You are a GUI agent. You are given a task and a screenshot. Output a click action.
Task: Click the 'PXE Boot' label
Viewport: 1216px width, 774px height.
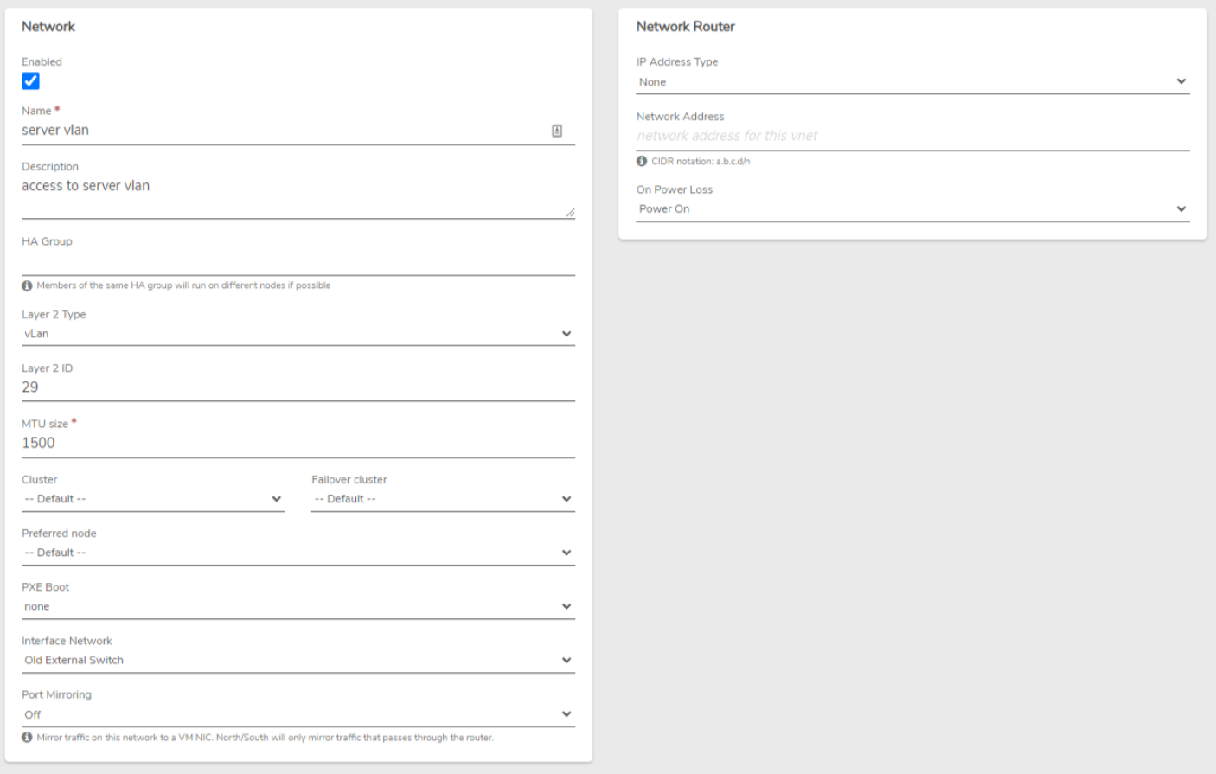(45, 587)
